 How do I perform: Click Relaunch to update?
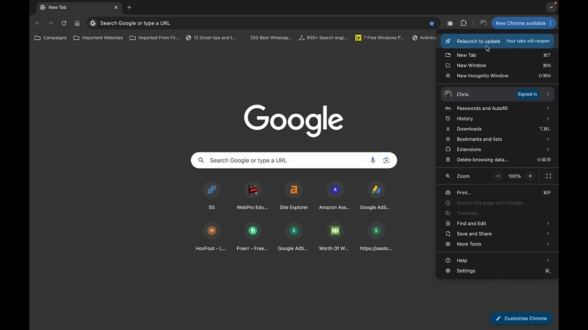click(497, 41)
